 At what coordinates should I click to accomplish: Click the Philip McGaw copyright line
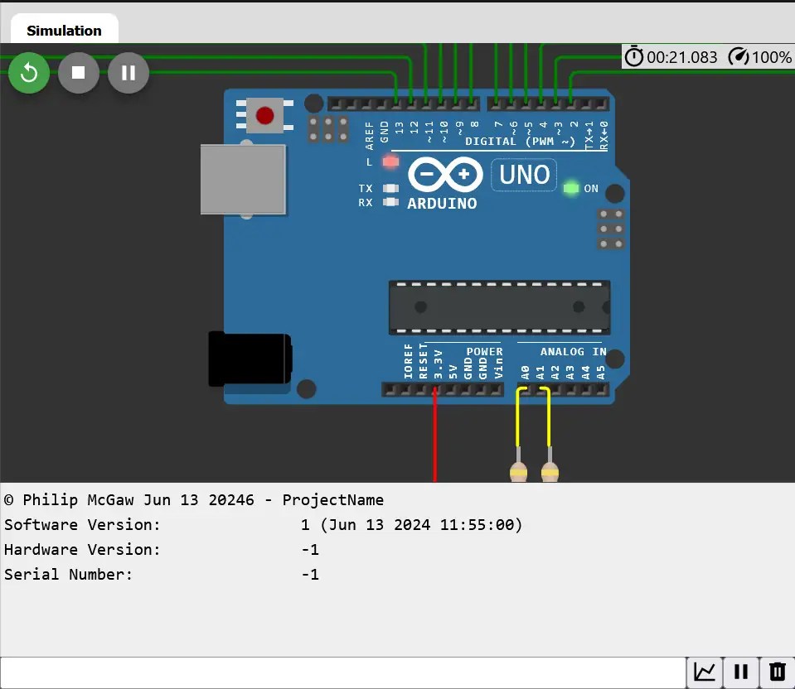point(194,500)
